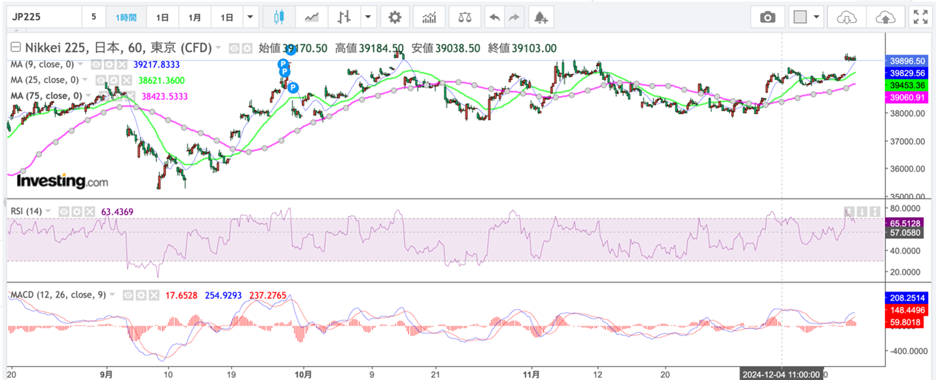Viewport: 936px width, 380px height.
Task: Add a price alert bell icon
Action: click(541, 18)
